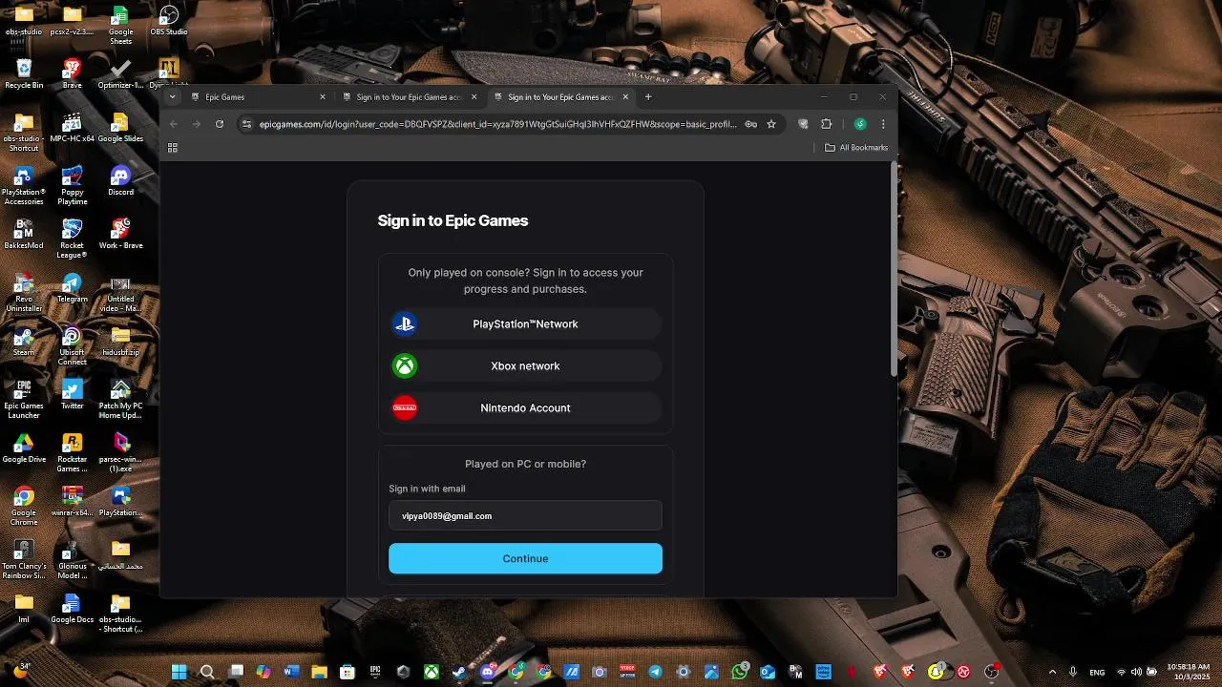Open Outlook from the taskbar
The width and height of the screenshot is (1222, 687).
click(768, 672)
